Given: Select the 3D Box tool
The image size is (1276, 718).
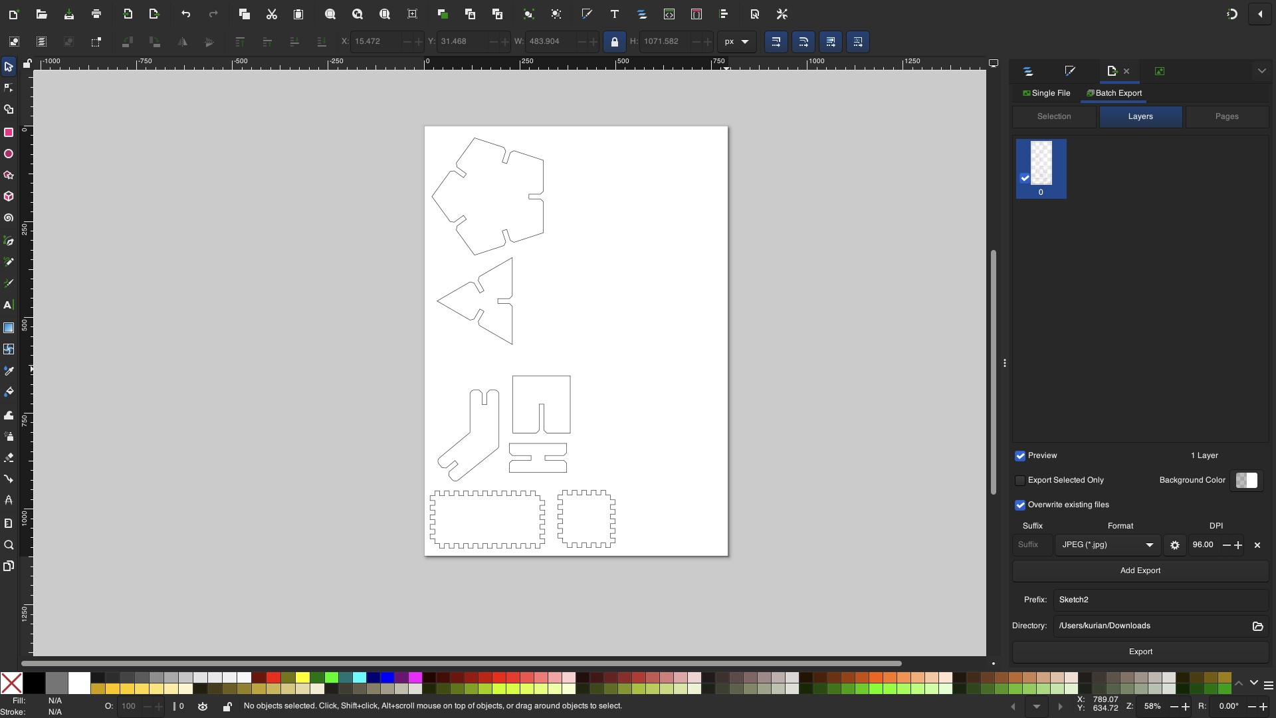Looking at the screenshot, I should (9, 196).
